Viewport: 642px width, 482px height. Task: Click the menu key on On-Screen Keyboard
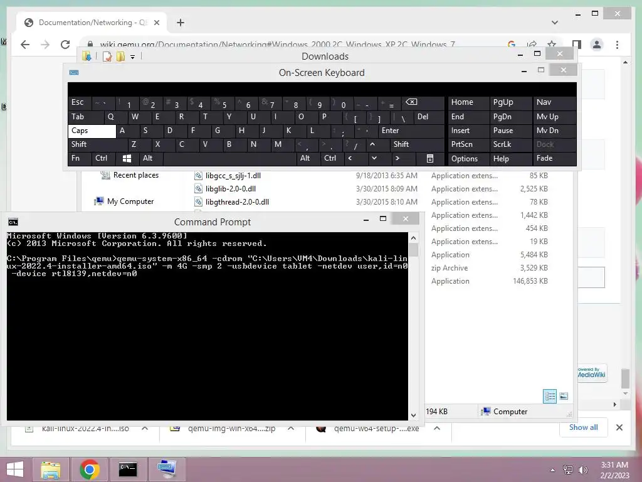[x=430, y=159]
